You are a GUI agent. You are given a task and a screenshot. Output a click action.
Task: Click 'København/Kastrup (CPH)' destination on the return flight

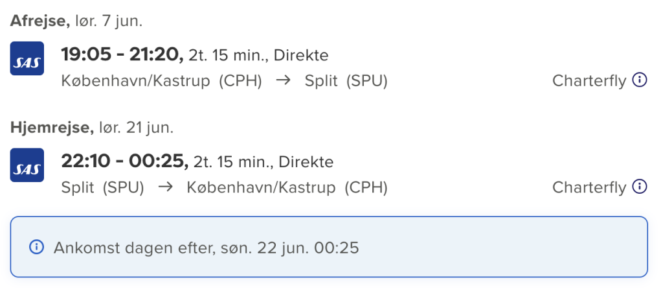click(287, 188)
